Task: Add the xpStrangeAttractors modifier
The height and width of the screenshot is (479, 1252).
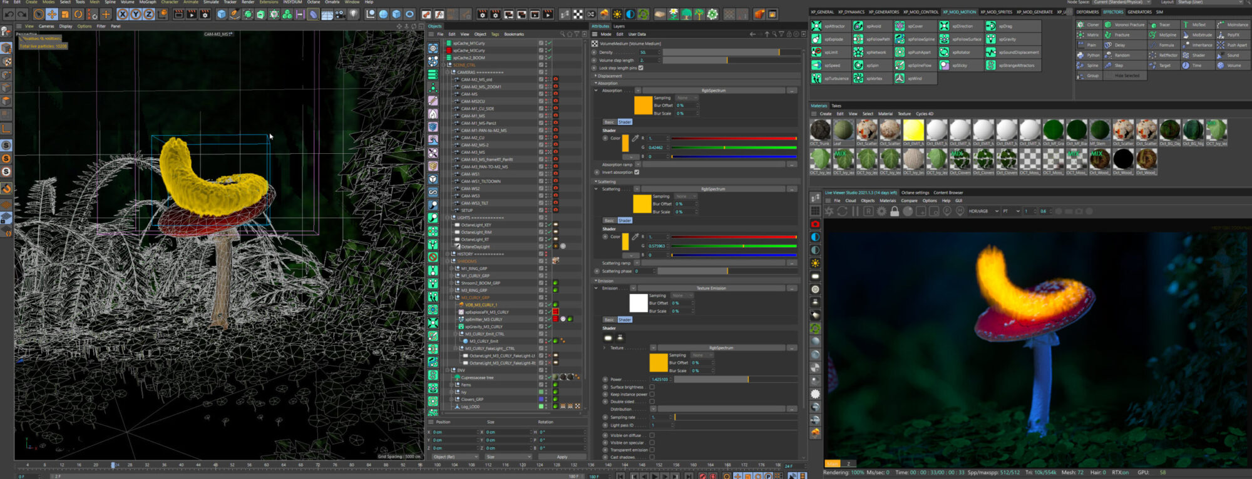Action: [x=1012, y=66]
